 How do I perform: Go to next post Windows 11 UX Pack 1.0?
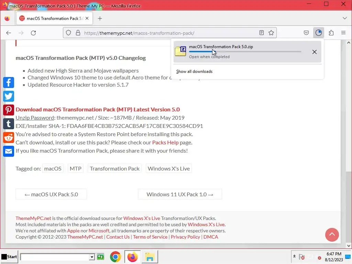click(x=180, y=195)
